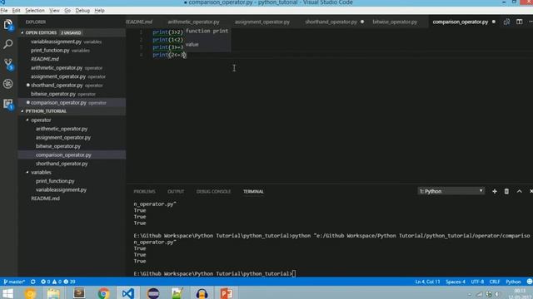The image size is (533, 299).
Task: Open print_function.py in Open Editors list
Action: click(72, 51)
